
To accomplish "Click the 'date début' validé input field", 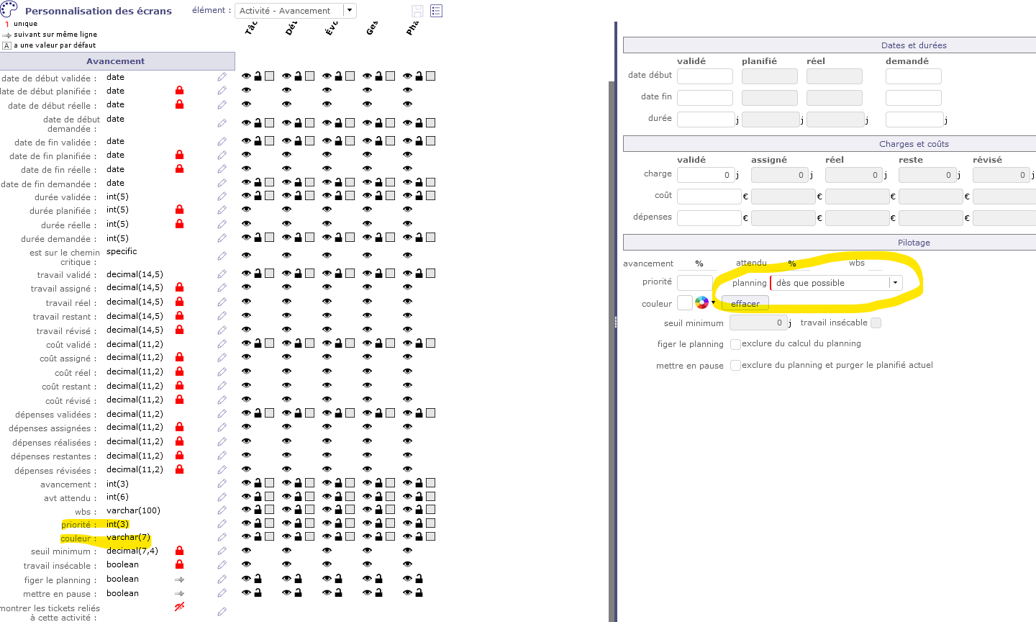I will pyautogui.click(x=705, y=76).
